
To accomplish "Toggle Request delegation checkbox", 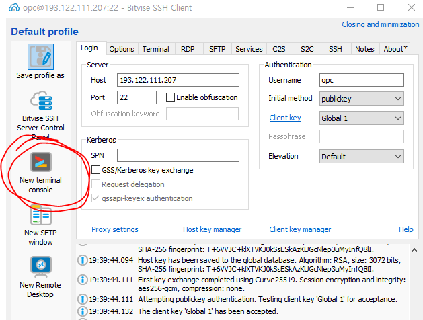I will pos(95,184).
